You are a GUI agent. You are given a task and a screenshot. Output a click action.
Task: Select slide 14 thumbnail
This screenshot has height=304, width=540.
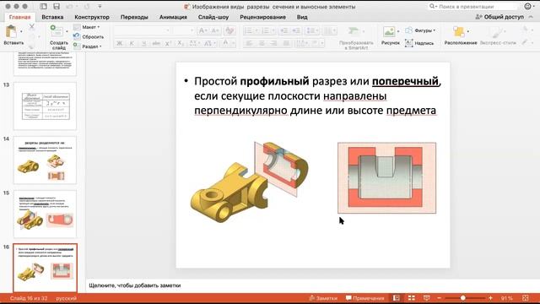pos(45,160)
